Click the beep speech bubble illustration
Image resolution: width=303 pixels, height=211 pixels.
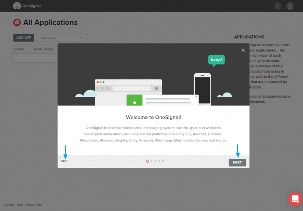point(216,60)
